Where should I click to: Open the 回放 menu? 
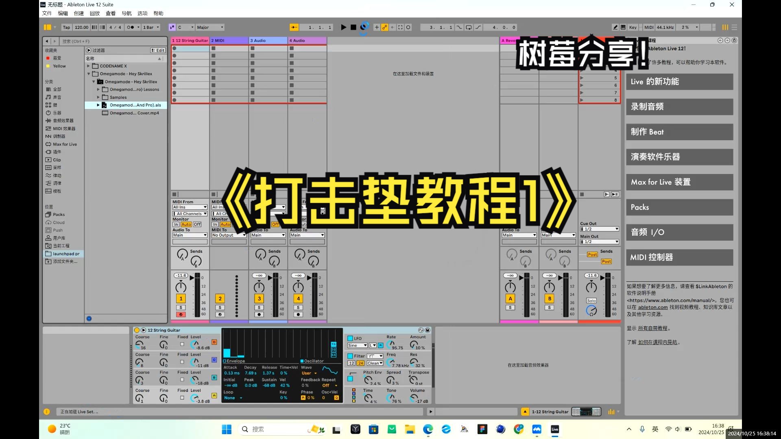coord(94,13)
